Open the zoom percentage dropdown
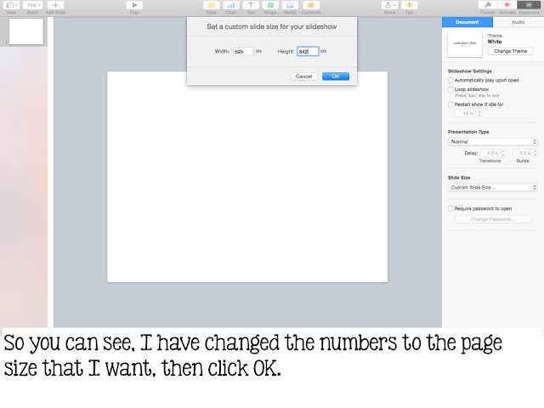544x408 pixels. tap(32, 5)
